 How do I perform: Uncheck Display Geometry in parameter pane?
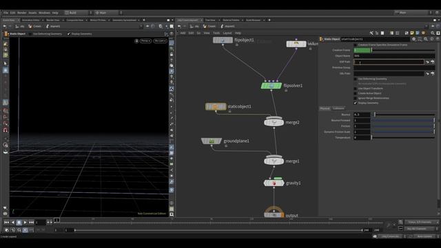point(356,103)
